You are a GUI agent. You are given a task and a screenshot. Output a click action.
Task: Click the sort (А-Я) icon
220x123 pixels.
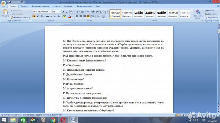(101, 12)
